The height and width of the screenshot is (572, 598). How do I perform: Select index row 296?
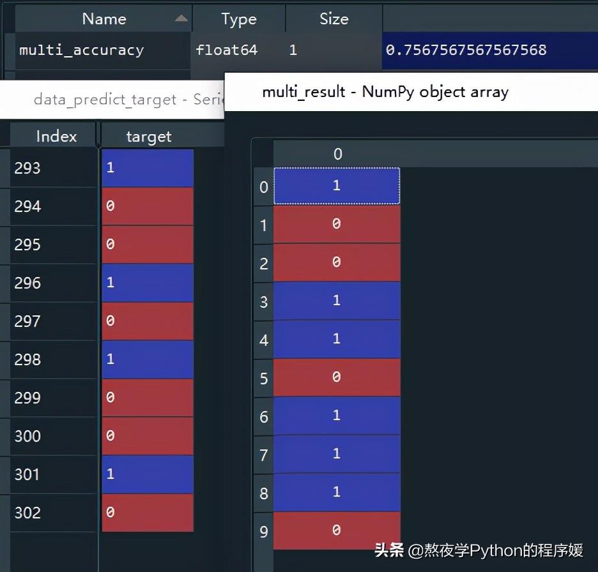(x=53, y=283)
